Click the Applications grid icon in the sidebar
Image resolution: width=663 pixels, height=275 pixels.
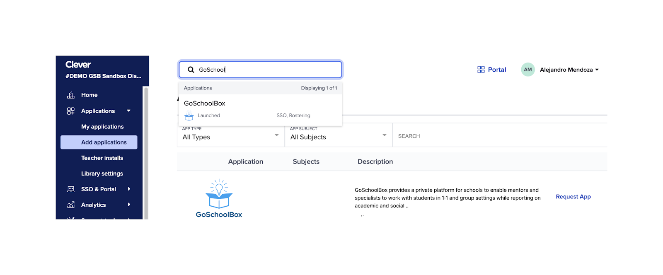(71, 111)
